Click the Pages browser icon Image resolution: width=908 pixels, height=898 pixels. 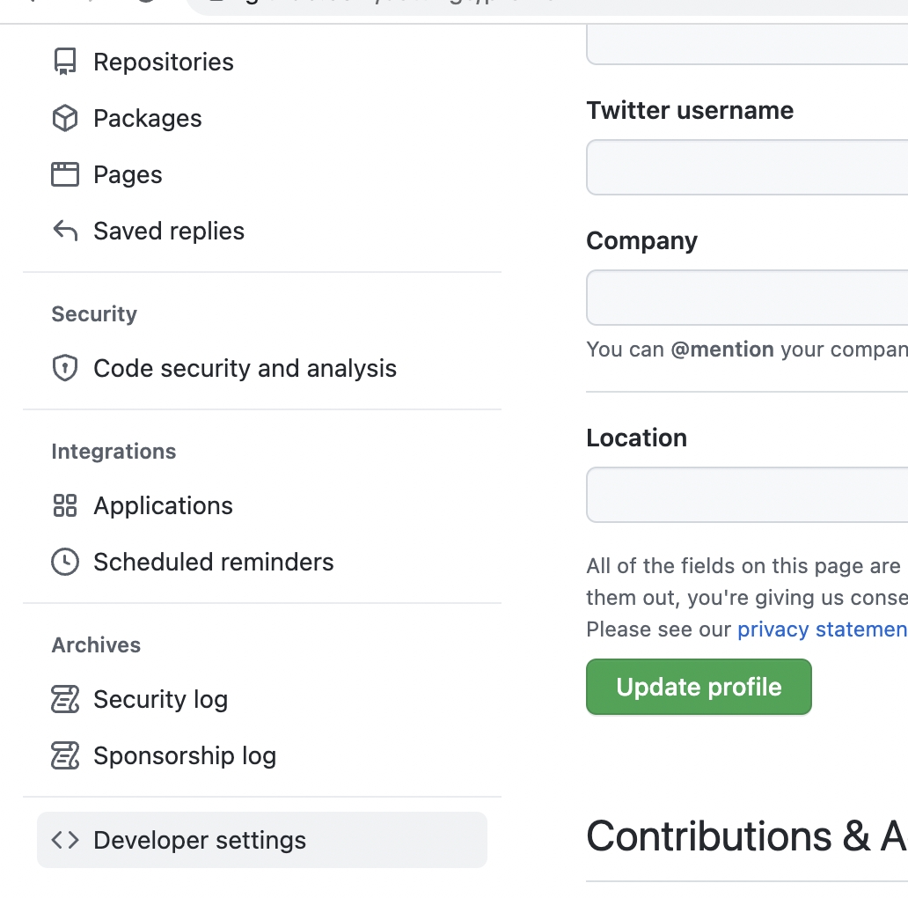pyautogui.click(x=65, y=174)
